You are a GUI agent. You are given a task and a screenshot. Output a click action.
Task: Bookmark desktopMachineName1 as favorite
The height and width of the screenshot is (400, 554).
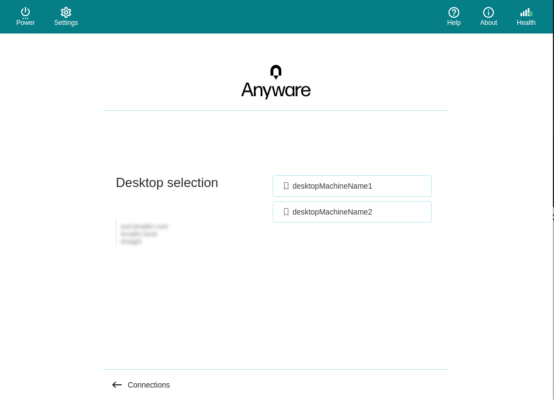coord(286,186)
